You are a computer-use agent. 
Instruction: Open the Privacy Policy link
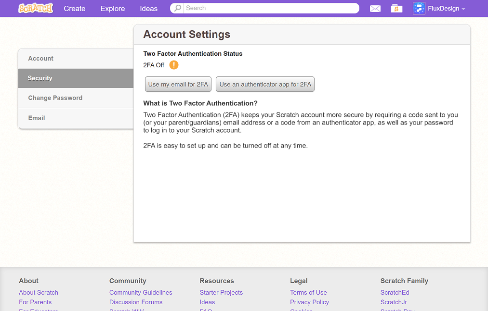click(310, 302)
